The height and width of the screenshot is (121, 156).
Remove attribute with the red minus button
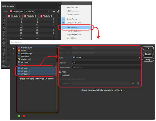point(24,116)
